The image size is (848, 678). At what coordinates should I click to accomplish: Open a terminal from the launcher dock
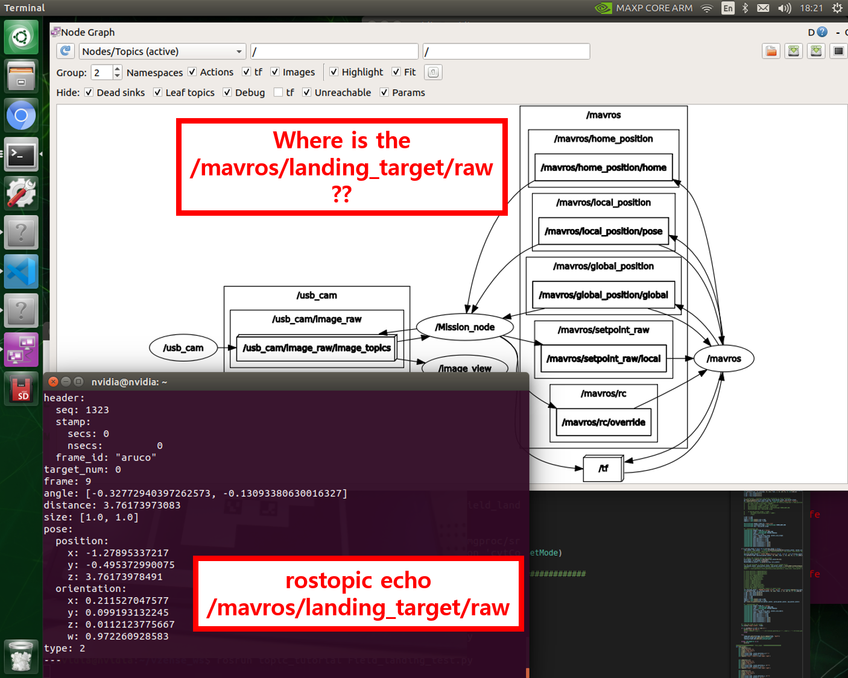[21, 154]
